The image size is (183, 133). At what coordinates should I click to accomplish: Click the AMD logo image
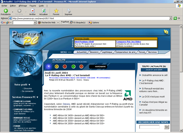click(128, 95)
